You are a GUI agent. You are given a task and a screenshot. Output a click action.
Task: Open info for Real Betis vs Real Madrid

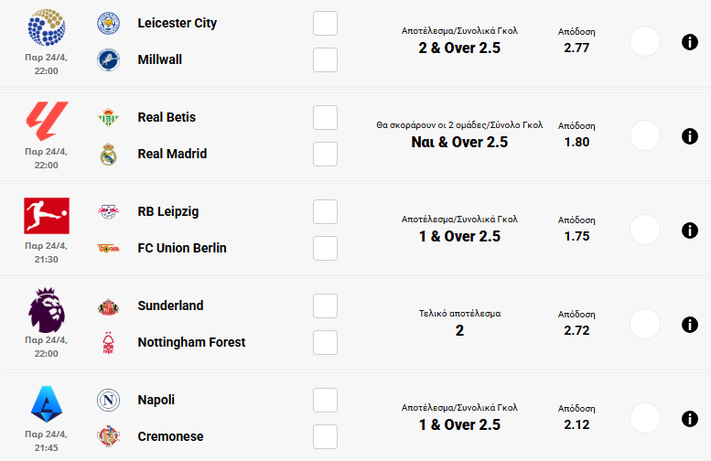pos(690,136)
